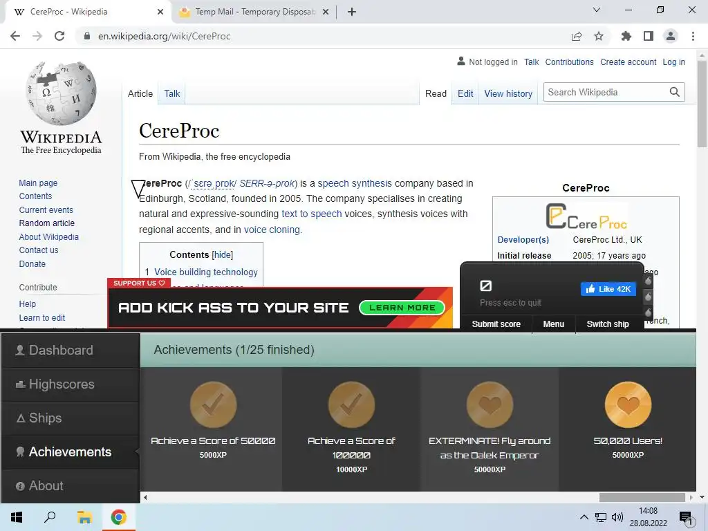Click the gold 50,000 Users badge
708x531 pixels.
(x=628, y=404)
